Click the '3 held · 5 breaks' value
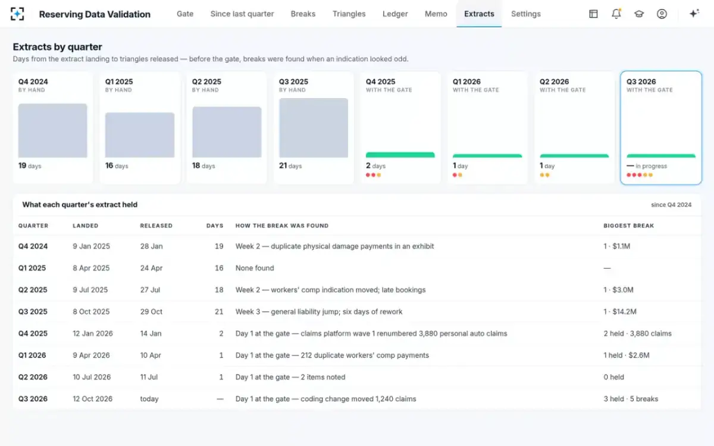 tap(631, 399)
